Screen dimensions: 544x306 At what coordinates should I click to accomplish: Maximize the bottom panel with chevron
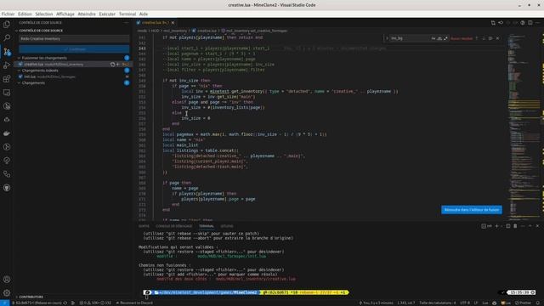pyautogui.click(x=530, y=226)
